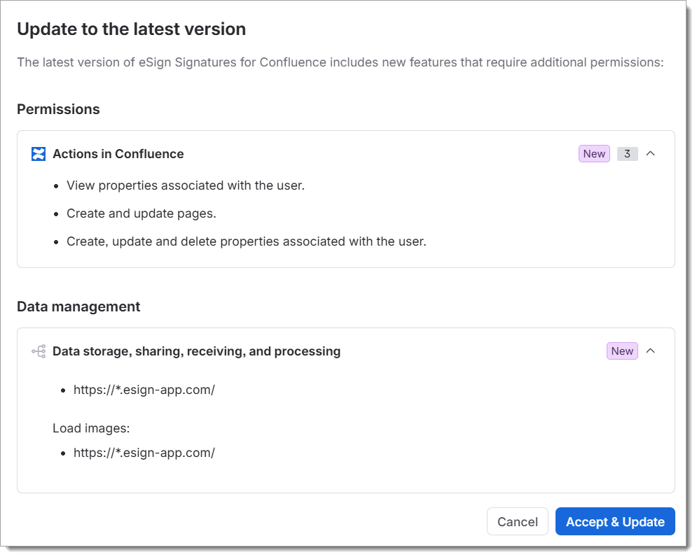Image resolution: width=697 pixels, height=557 pixels.
Task: Click the Confluence logo icon
Action: (x=39, y=154)
